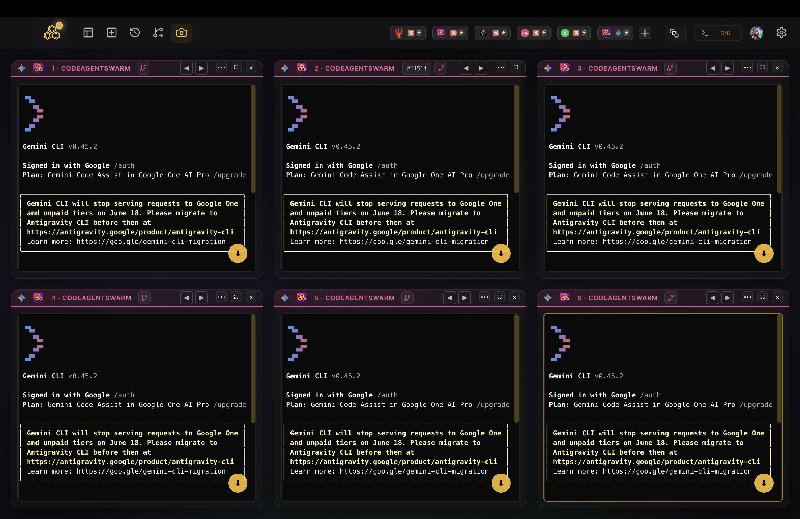Click '/auth' text in terminal 3
The image size is (800, 519).
pyautogui.click(x=651, y=165)
